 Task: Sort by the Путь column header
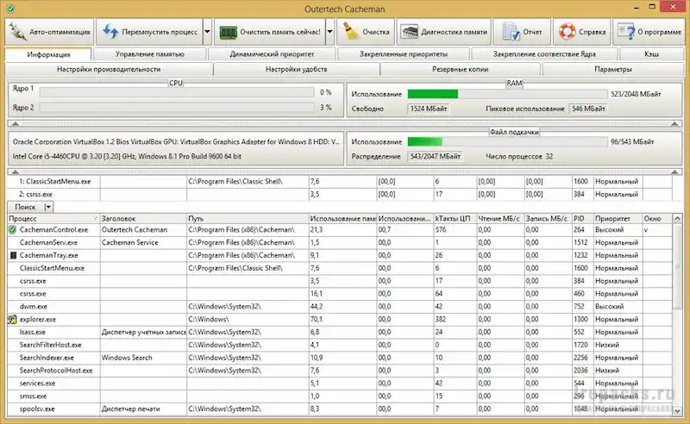248,219
